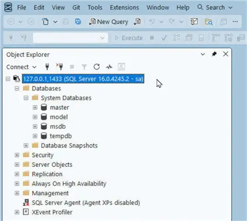
Task: Toggle the Object Explorer auto-hide pin
Action: (x=214, y=54)
